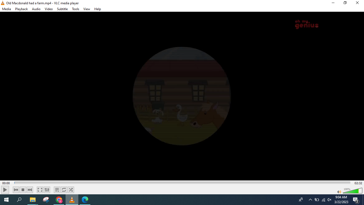364x205 pixels.
Task: Click the 00:00 elapsed time label
Action: tap(6, 183)
